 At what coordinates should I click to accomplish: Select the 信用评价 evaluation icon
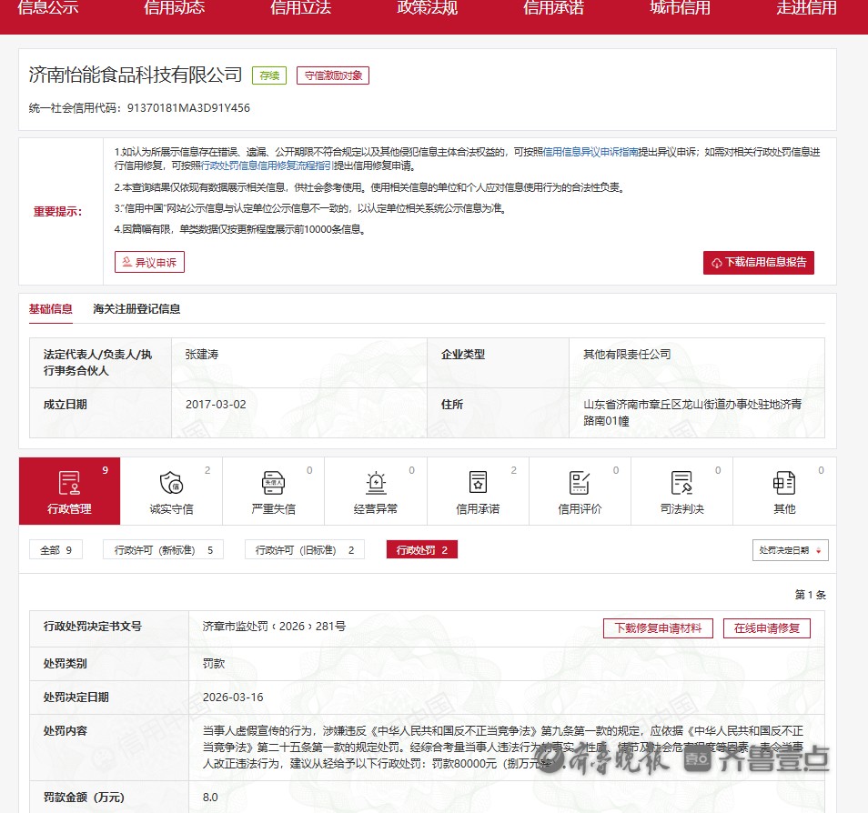pyautogui.click(x=580, y=483)
